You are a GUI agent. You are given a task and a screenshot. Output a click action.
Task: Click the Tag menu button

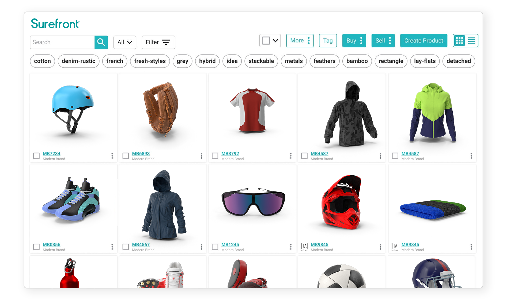328,41
